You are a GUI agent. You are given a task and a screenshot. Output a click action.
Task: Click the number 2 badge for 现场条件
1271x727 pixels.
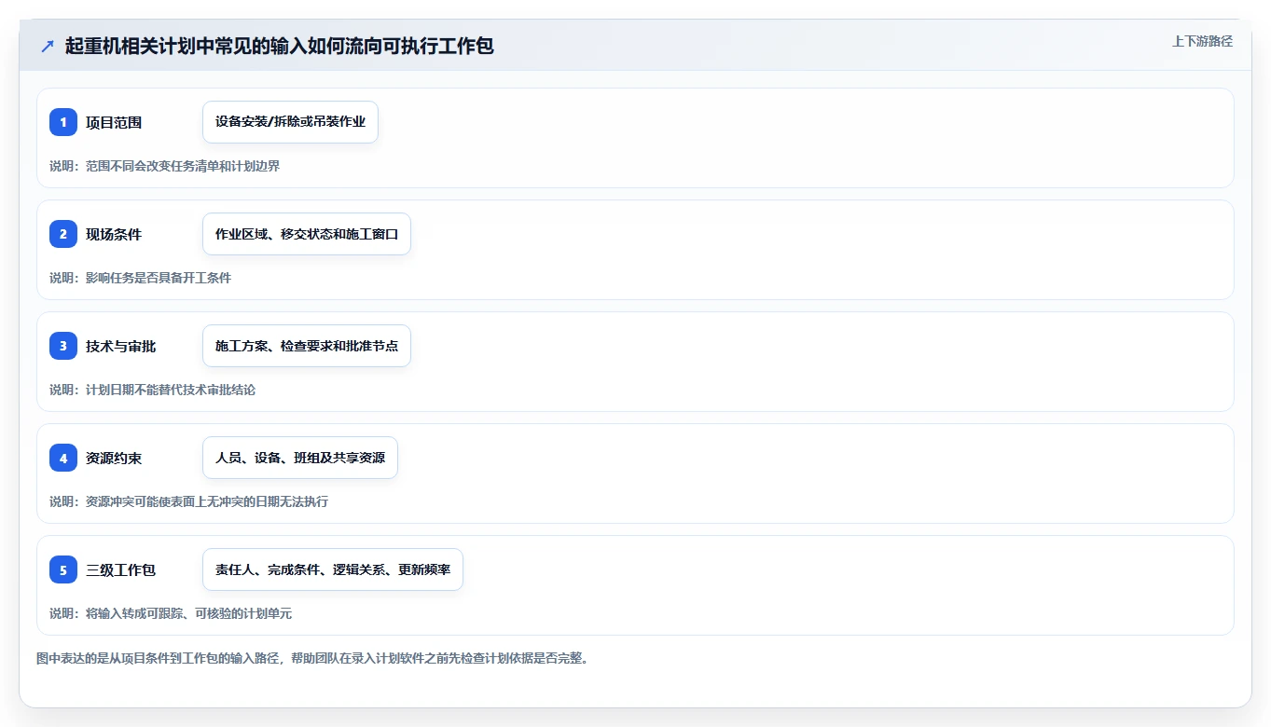(63, 234)
